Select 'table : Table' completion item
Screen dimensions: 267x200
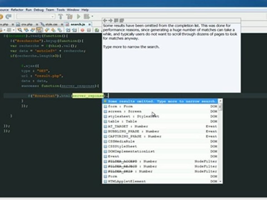pyautogui.click(x=160, y=121)
